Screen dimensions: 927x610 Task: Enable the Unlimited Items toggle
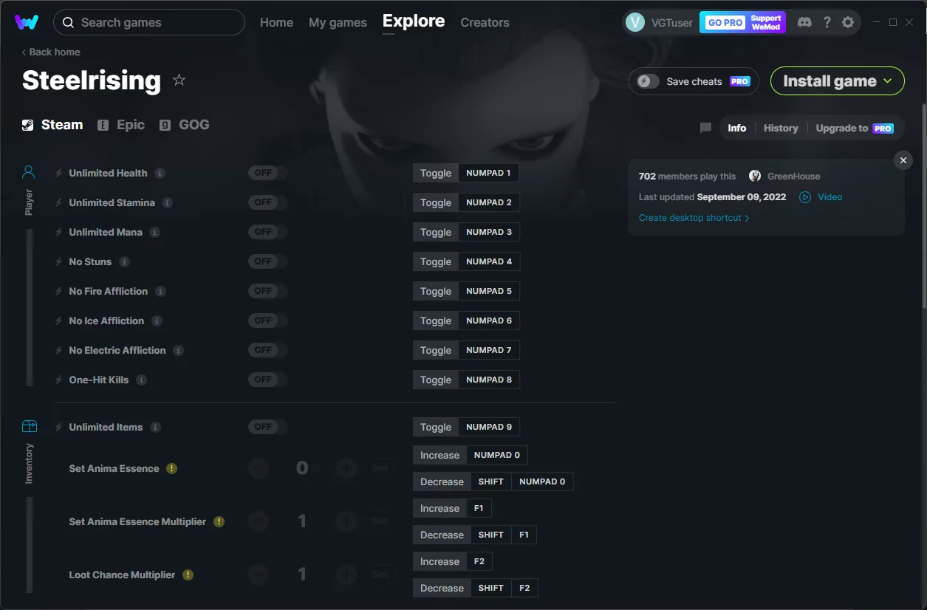267,427
